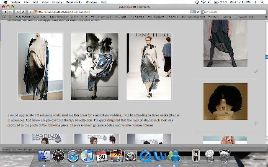The height and width of the screenshot is (167, 268).
Task: Launch QuickTime Player from the Dock
Action: tap(145, 156)
